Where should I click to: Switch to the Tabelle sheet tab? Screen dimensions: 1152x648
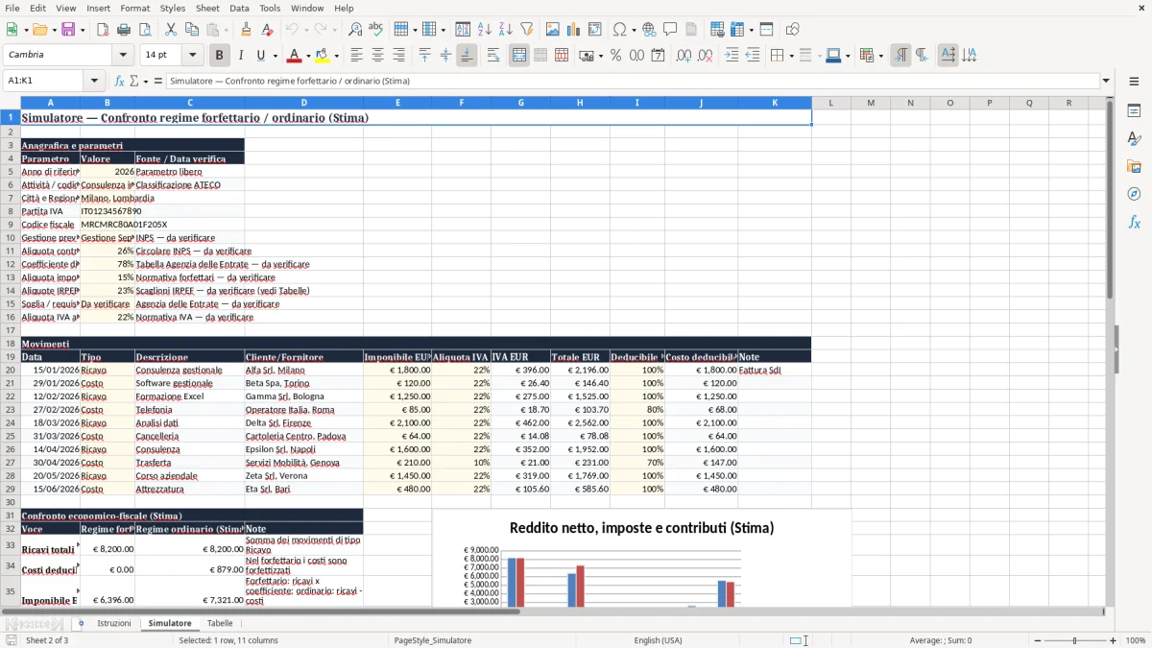220,623
